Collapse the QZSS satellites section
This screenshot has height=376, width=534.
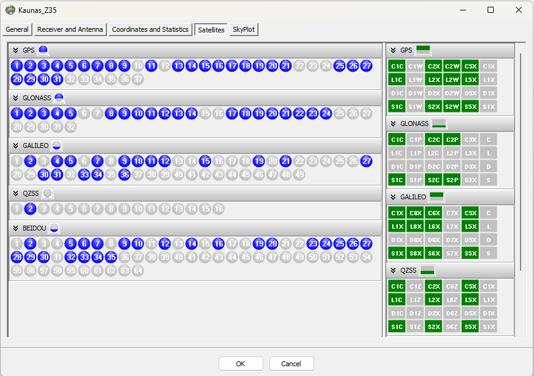coord(15,194)
